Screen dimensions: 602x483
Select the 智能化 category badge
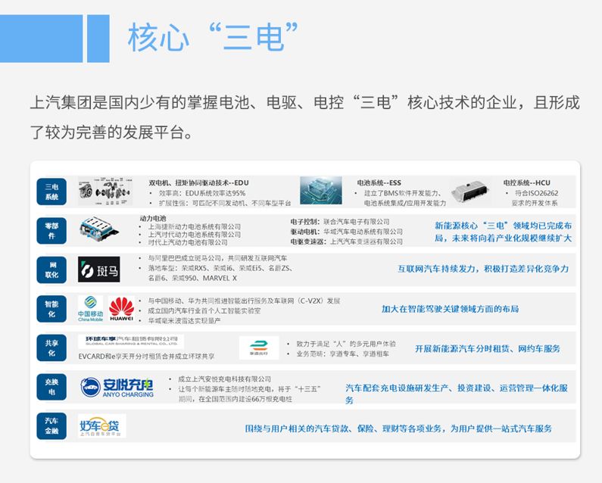click(51, 309)
